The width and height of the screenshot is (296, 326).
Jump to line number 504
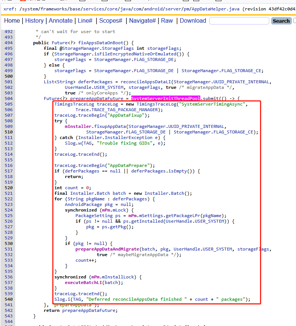coord(9,99)
